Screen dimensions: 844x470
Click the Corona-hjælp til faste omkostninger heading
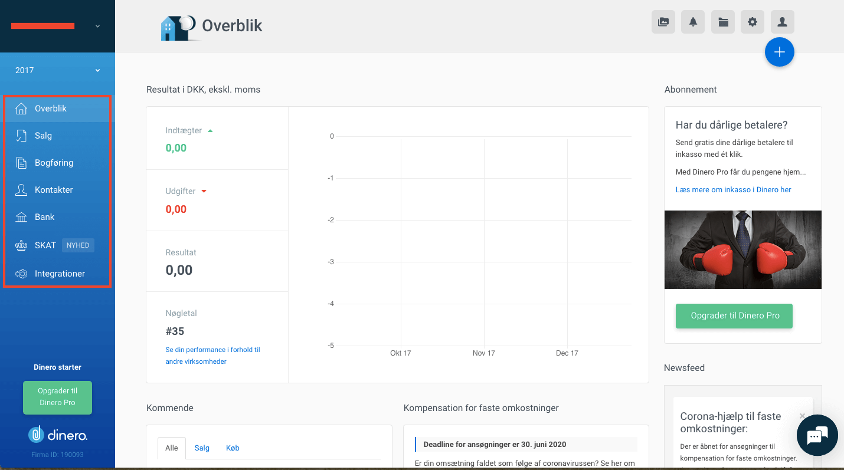click(x=731, y=422)
